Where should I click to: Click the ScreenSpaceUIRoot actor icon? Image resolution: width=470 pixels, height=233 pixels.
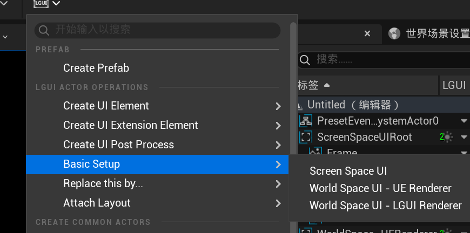[x=306, y=137]
